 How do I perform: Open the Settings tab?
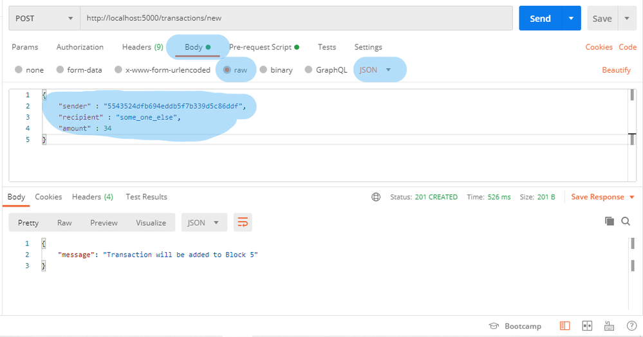click(x=368, y=47)
